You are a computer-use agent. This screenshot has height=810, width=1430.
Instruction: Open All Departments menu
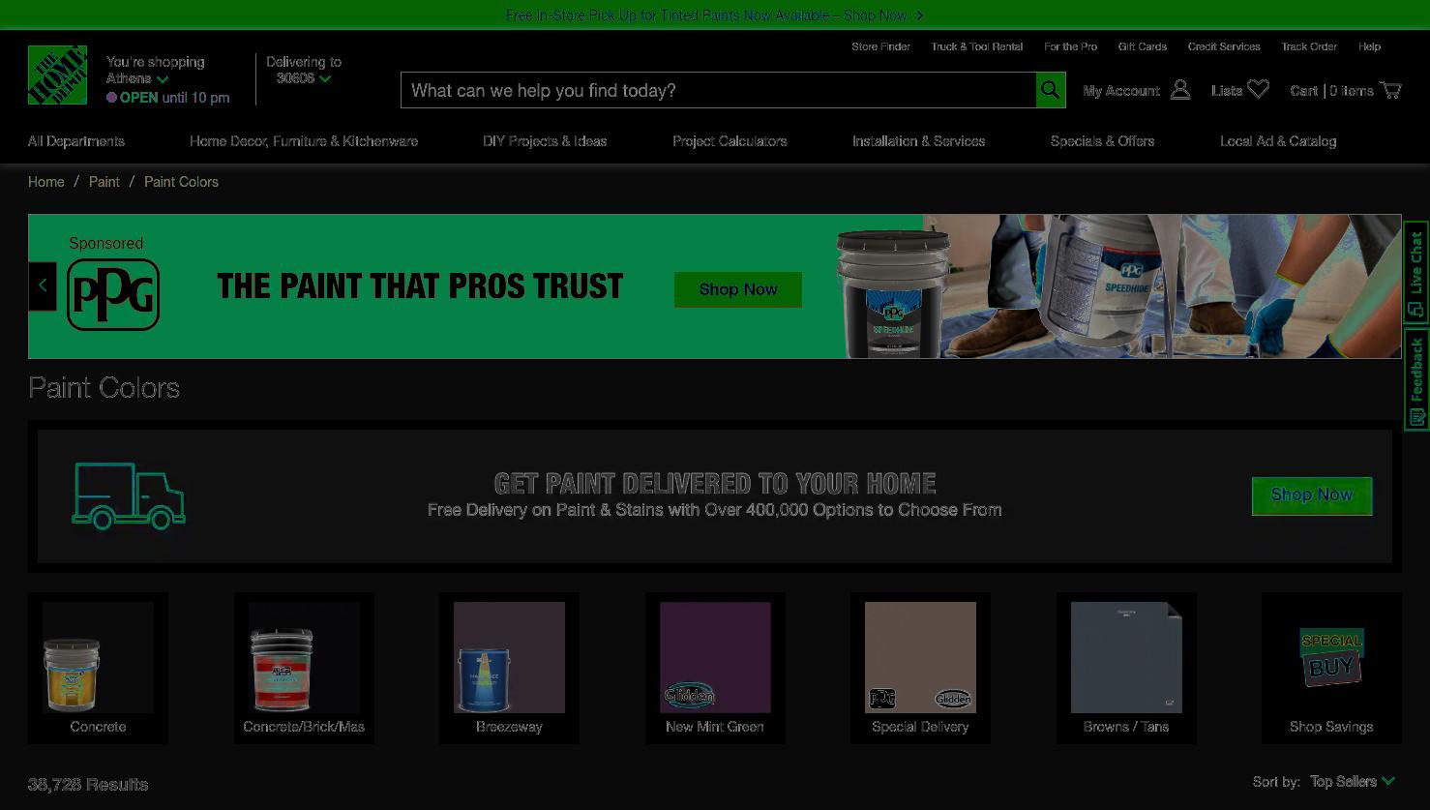coord(76,141)
